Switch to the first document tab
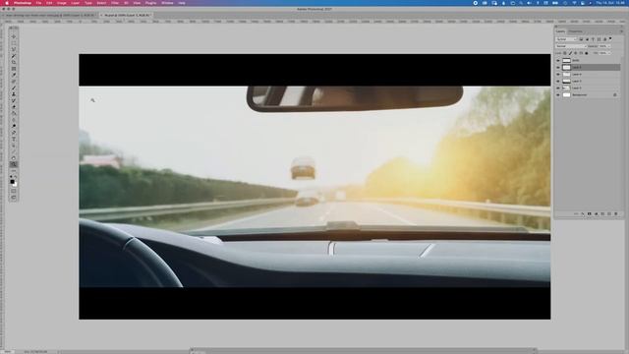Viewport: 629px width, 354px height. (50, 16)
